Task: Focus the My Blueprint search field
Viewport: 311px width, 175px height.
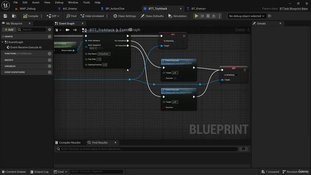Action: coord(32,30)
